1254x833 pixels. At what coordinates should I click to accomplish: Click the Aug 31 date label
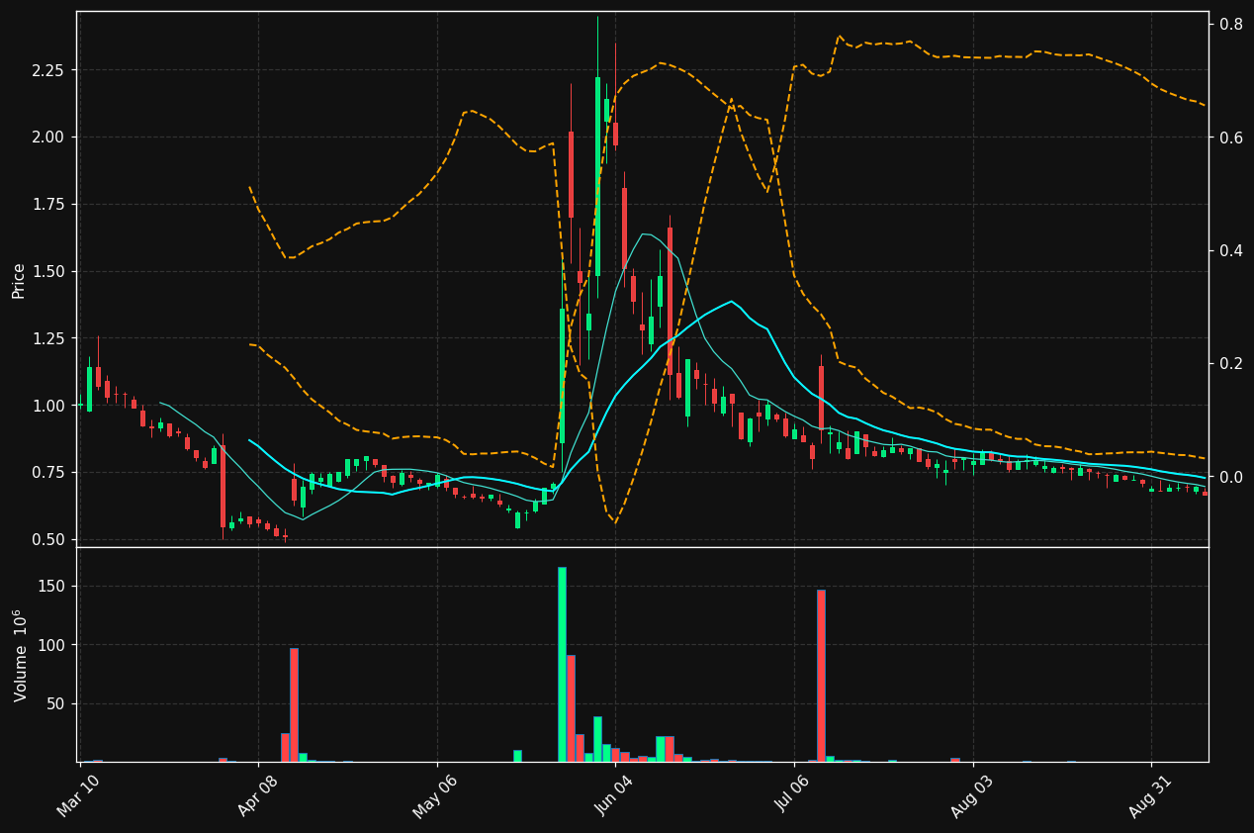click(x=1149, y=796)
